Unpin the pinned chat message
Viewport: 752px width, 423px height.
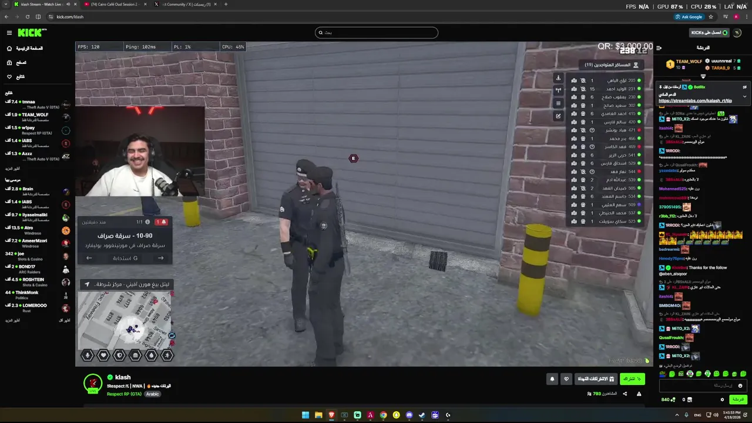coord(744,86)
